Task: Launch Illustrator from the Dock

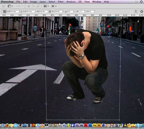Action: click(x=99, y=125)
